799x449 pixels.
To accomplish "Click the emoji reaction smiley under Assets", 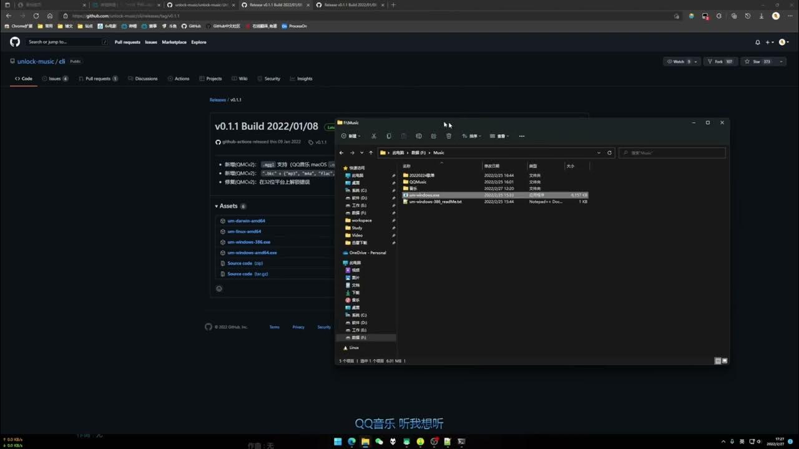I will pos(219,288).
